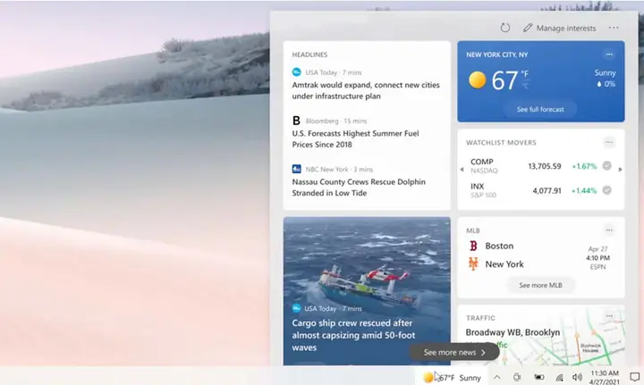Open Manage interests pencil link
The image size is (644, 385).
[559, 29]
